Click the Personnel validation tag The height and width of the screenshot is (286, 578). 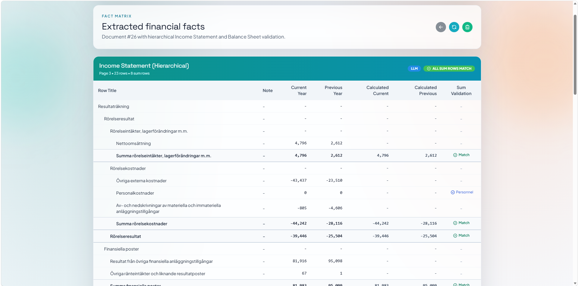462,192
